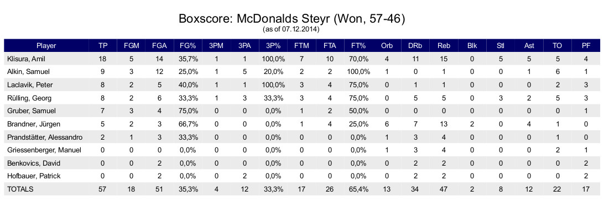Select the 3PM column header
Screen dimensions: 609x217
[x=216, y=46]
